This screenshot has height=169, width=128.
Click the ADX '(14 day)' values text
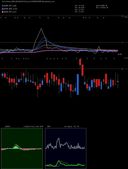pos(71,126)
